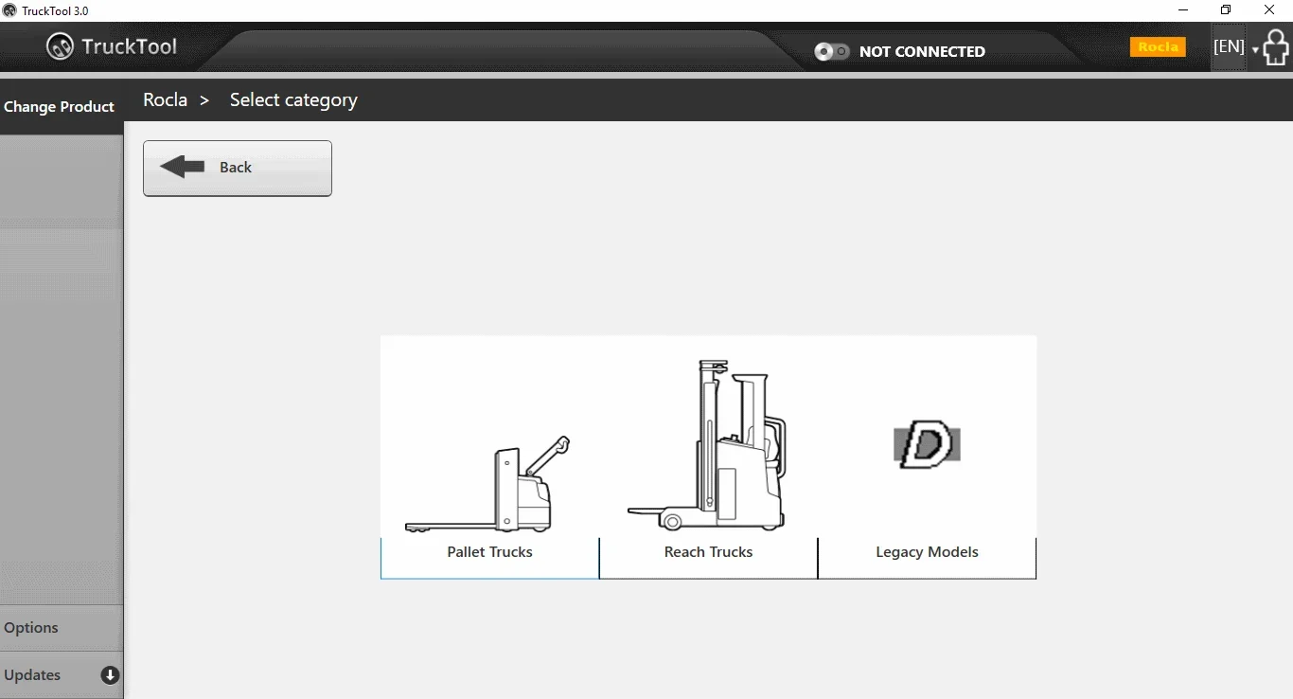This screenshot has height=699, width=1293.
Task: Click the language dropdown arrow
Action: tap(1255, 50)
